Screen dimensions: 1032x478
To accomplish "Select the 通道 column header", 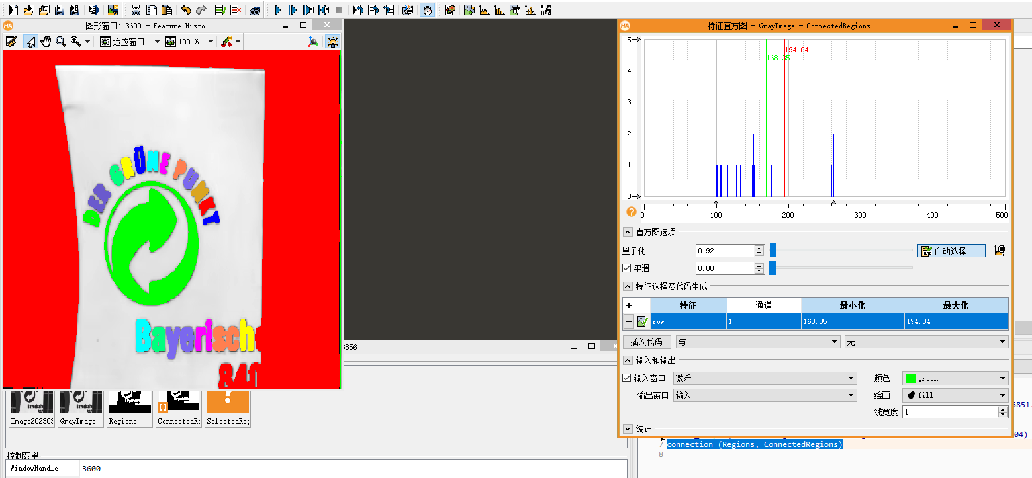I will pyautogui.click(x=763, y=305).
